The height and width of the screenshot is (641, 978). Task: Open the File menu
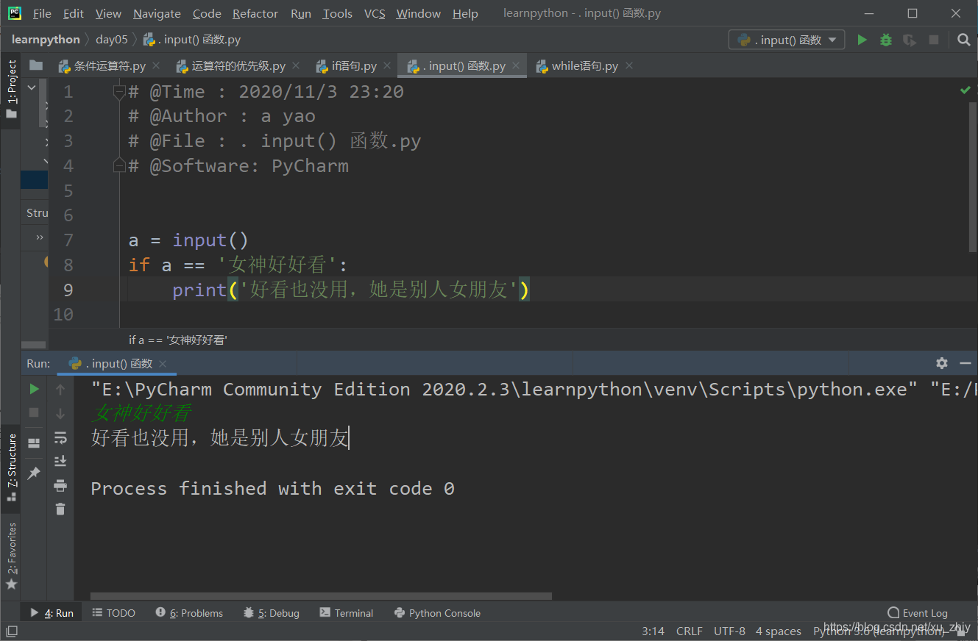(x=42, y=13)
